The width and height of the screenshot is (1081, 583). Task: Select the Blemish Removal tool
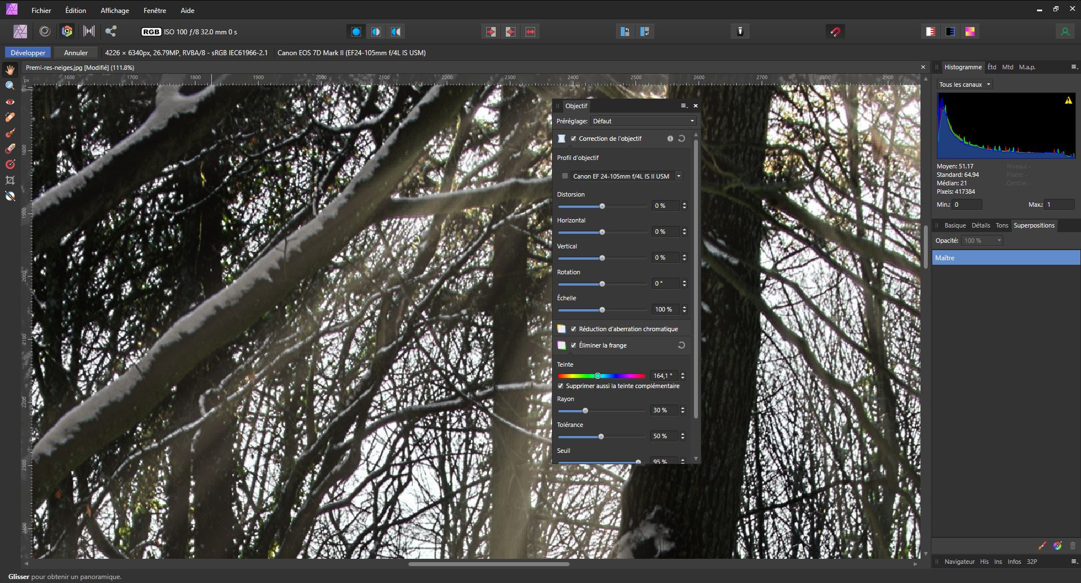tap(10, 117)
